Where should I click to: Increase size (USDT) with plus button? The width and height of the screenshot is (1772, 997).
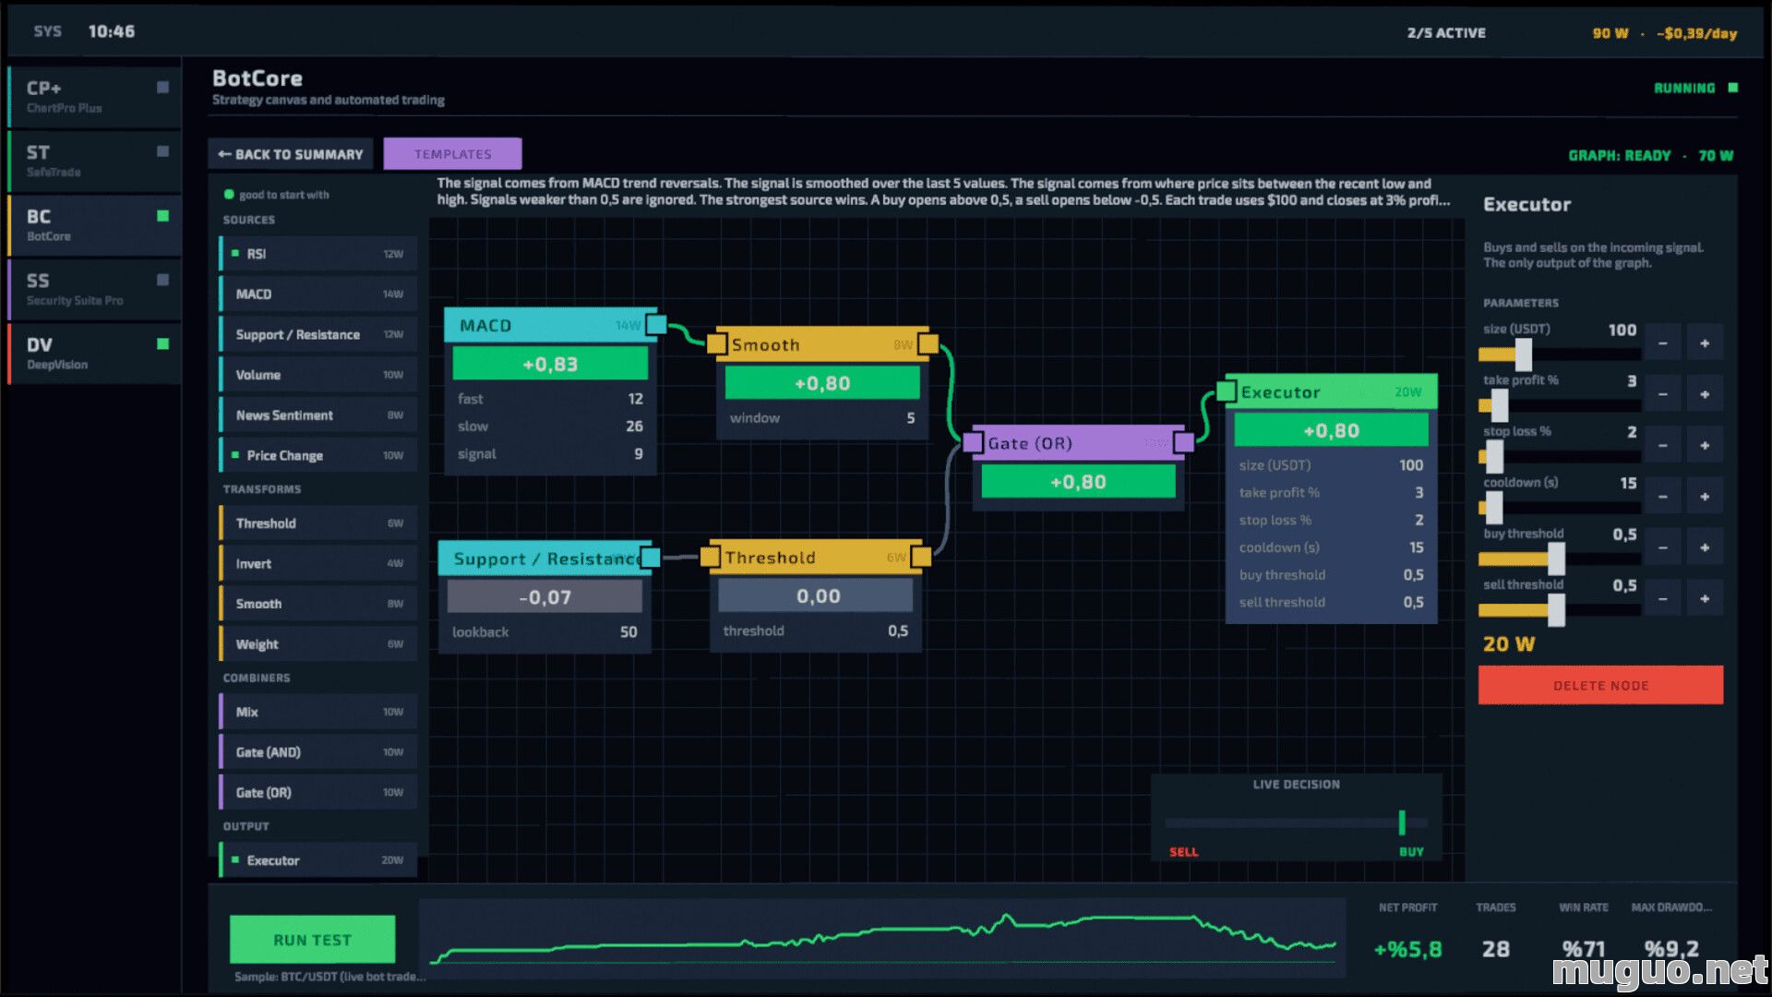1705,343
